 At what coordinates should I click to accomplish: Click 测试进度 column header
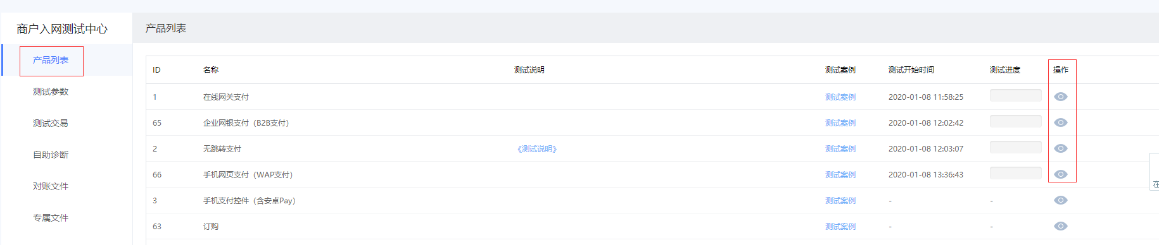[1005, 70]
